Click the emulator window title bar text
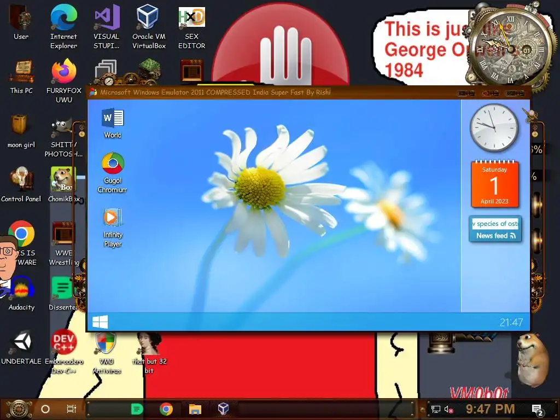This screenshot has height=420, width=560. [x=215, y=92]
